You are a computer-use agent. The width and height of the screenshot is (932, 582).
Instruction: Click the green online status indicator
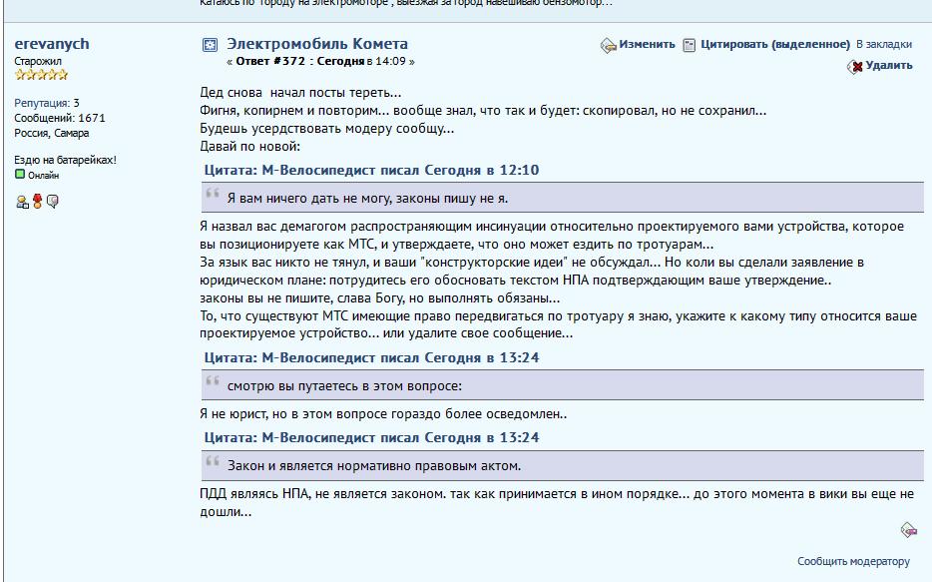pos(20,175)
